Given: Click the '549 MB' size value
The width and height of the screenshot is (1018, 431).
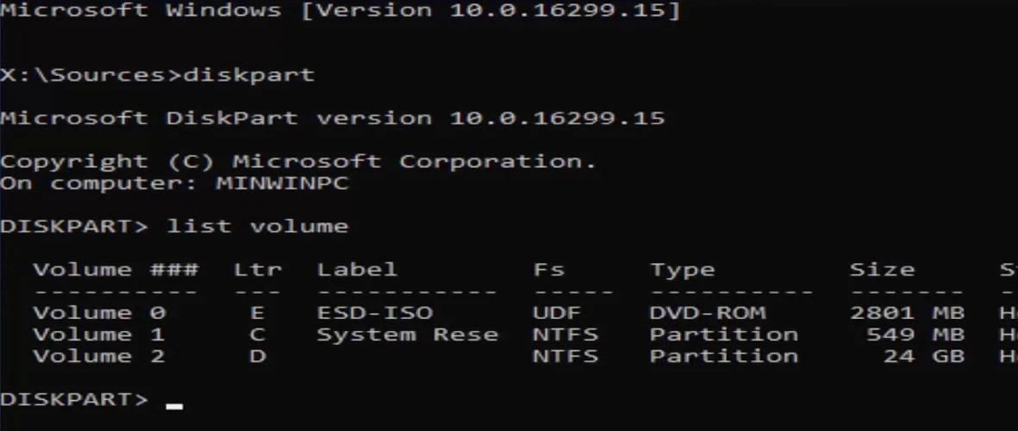Looking at the screenshot, I should coord(915,334).
